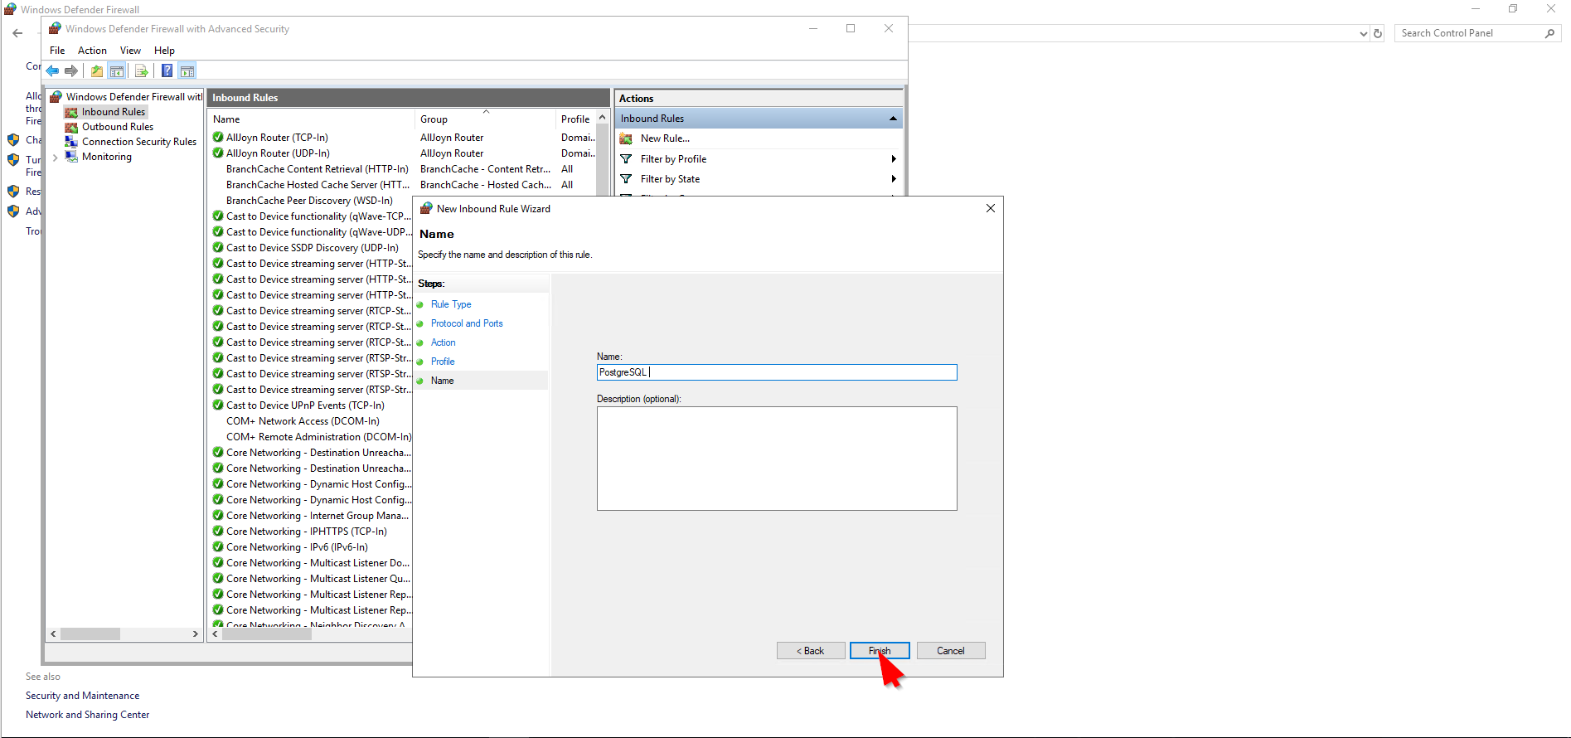The image size is (1571, 738).
Task: Click the search magnifier in Control Panel
Action: (x=1549, y=33)
